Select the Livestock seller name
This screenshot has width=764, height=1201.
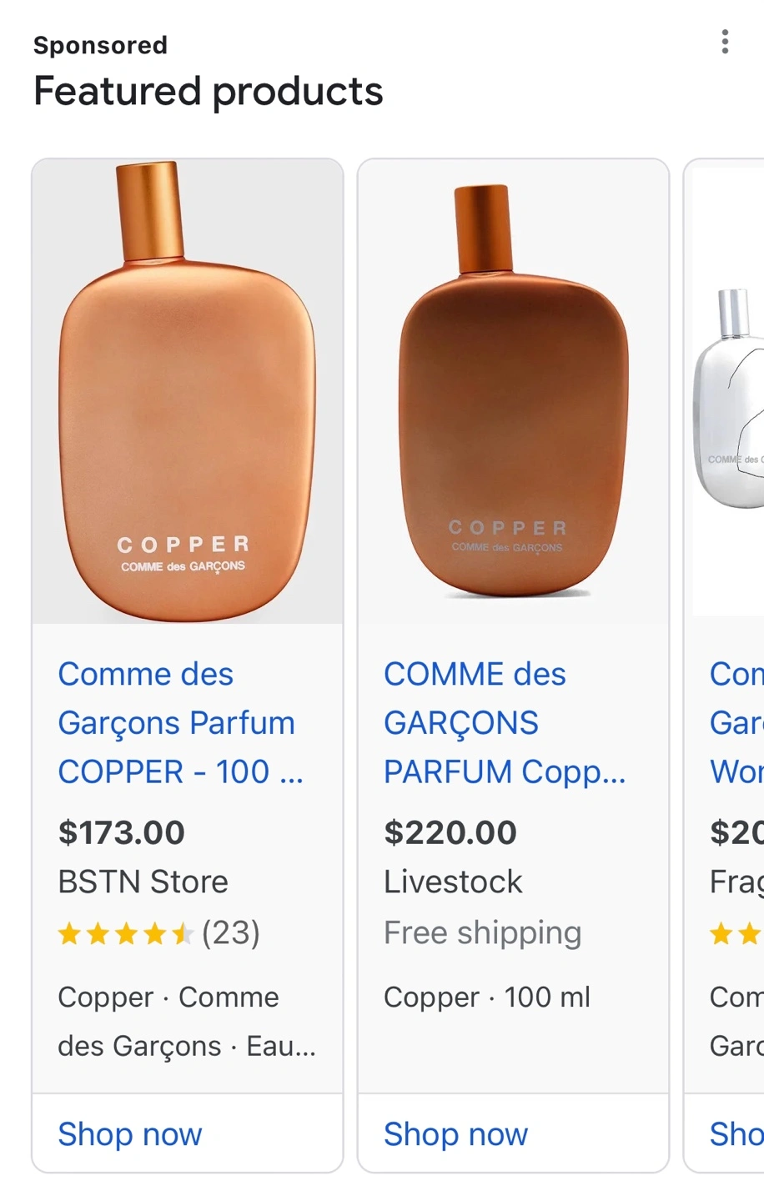click(453, 882)
